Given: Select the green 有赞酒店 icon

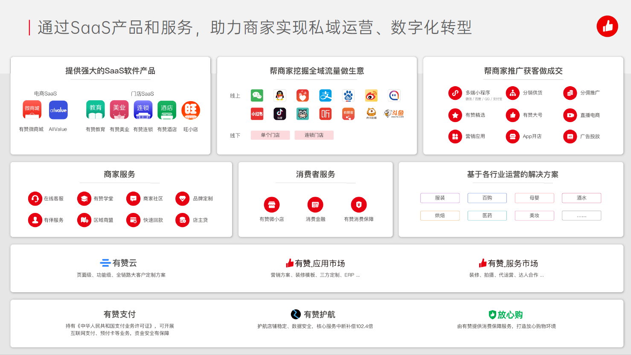Looking at the screenshot, I should click(x=167, y=110).
